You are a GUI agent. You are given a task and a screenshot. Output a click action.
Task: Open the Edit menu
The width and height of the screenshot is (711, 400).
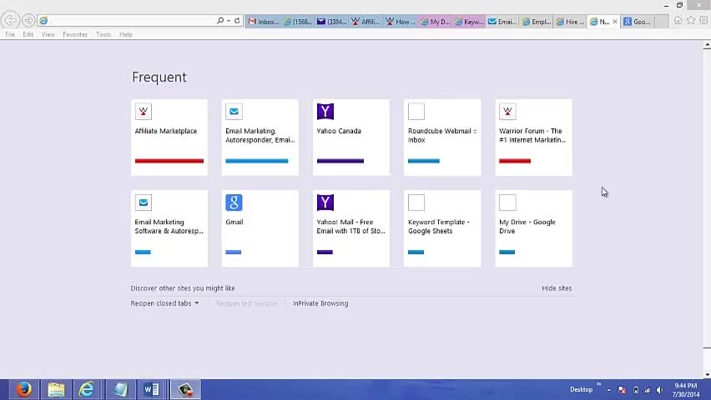pos(28,34)
